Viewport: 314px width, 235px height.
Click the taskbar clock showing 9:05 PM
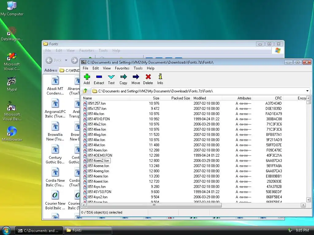[x=302, y=230]
